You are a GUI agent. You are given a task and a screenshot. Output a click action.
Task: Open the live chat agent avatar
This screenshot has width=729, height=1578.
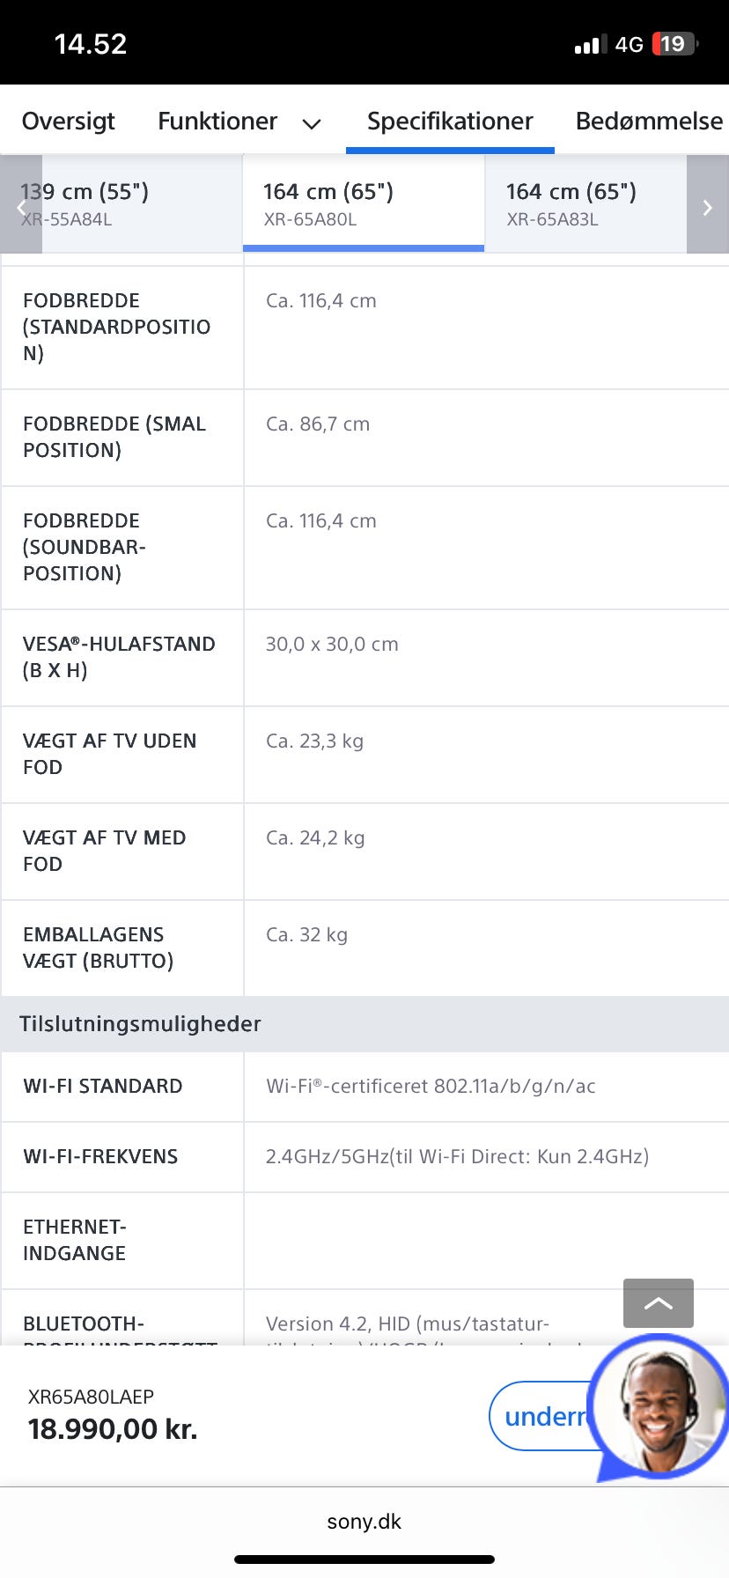point(660,1406)
